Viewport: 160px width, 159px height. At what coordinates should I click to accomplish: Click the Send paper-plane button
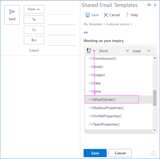12,15
